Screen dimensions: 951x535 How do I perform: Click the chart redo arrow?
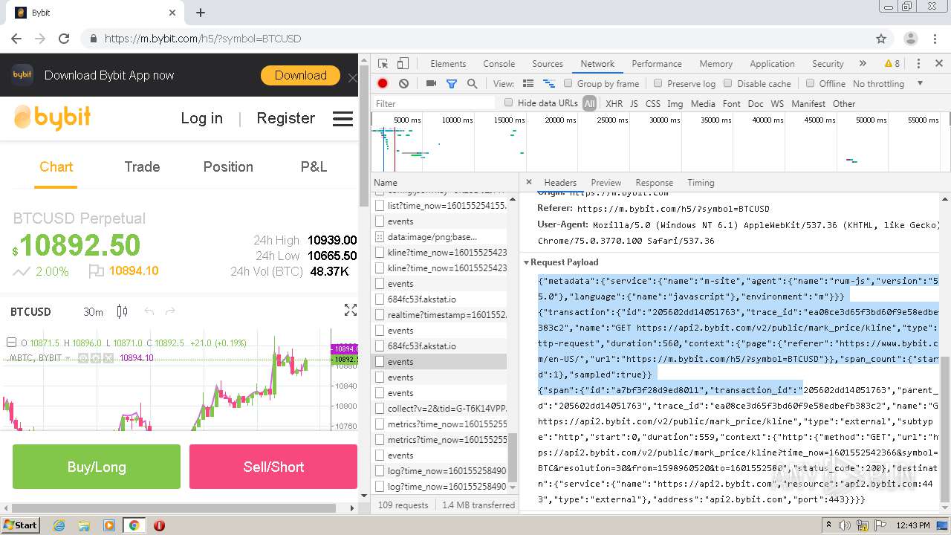[170, 311]
